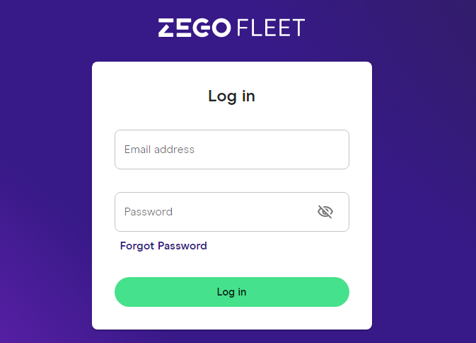Click the letter Z in the ZEGO logo
This screenshot has width=476, height=343.
pyautogui.click(x=166, y=28)
